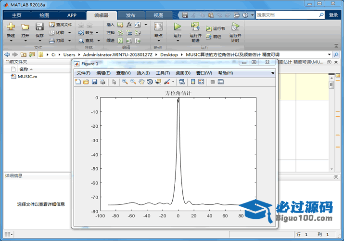The image size is (344, 241).
Task: Click Show Plot Tools and Dock icon
Action: point(221,82)
